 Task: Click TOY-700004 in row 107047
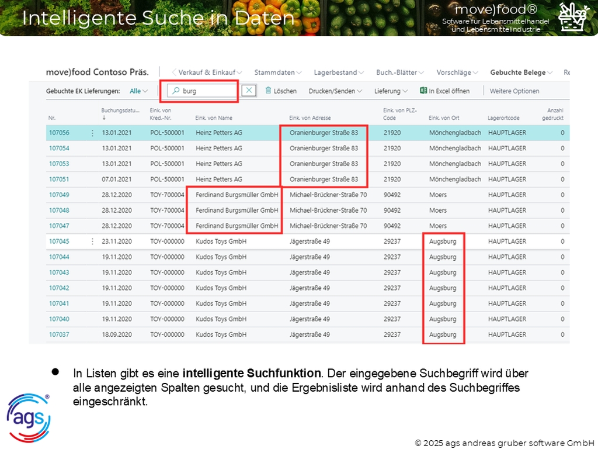tap(167, 226)
